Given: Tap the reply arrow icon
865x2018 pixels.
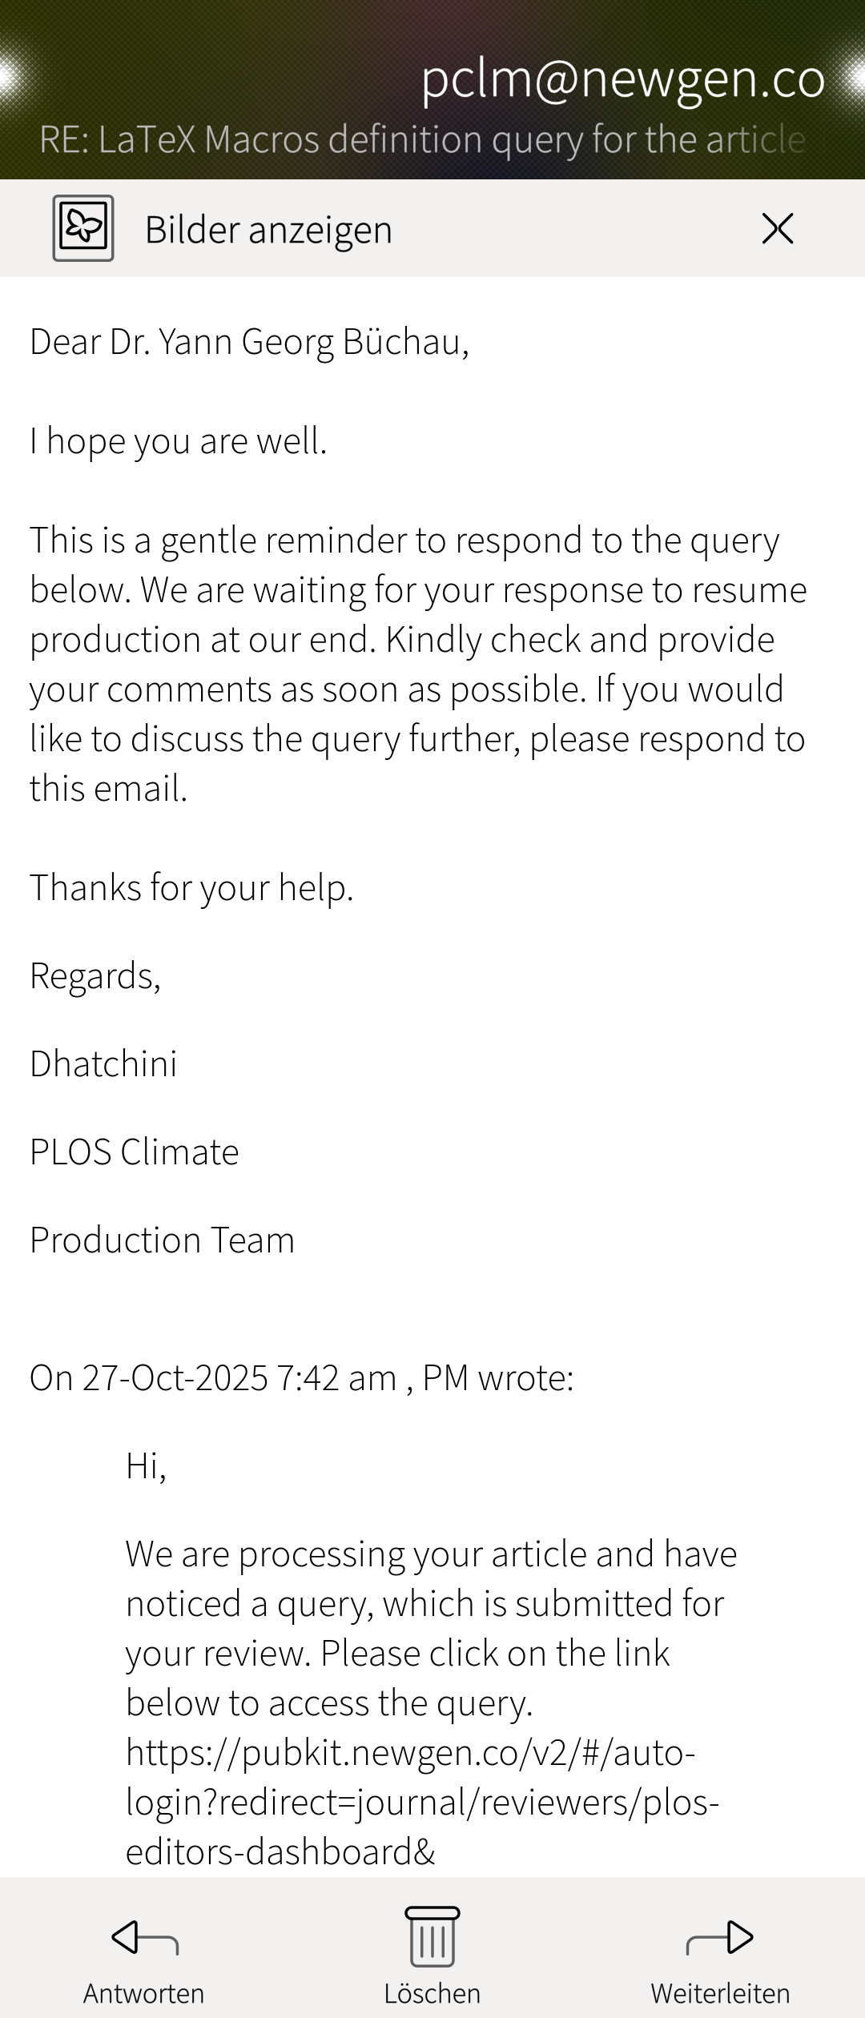Looking at the screenshot, I should (145, 1938).
